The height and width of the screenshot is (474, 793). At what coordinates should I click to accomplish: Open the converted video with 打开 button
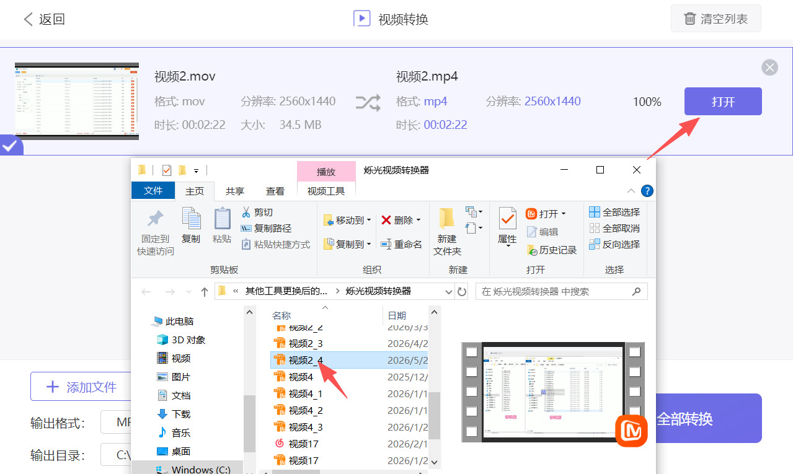[723, 102]
